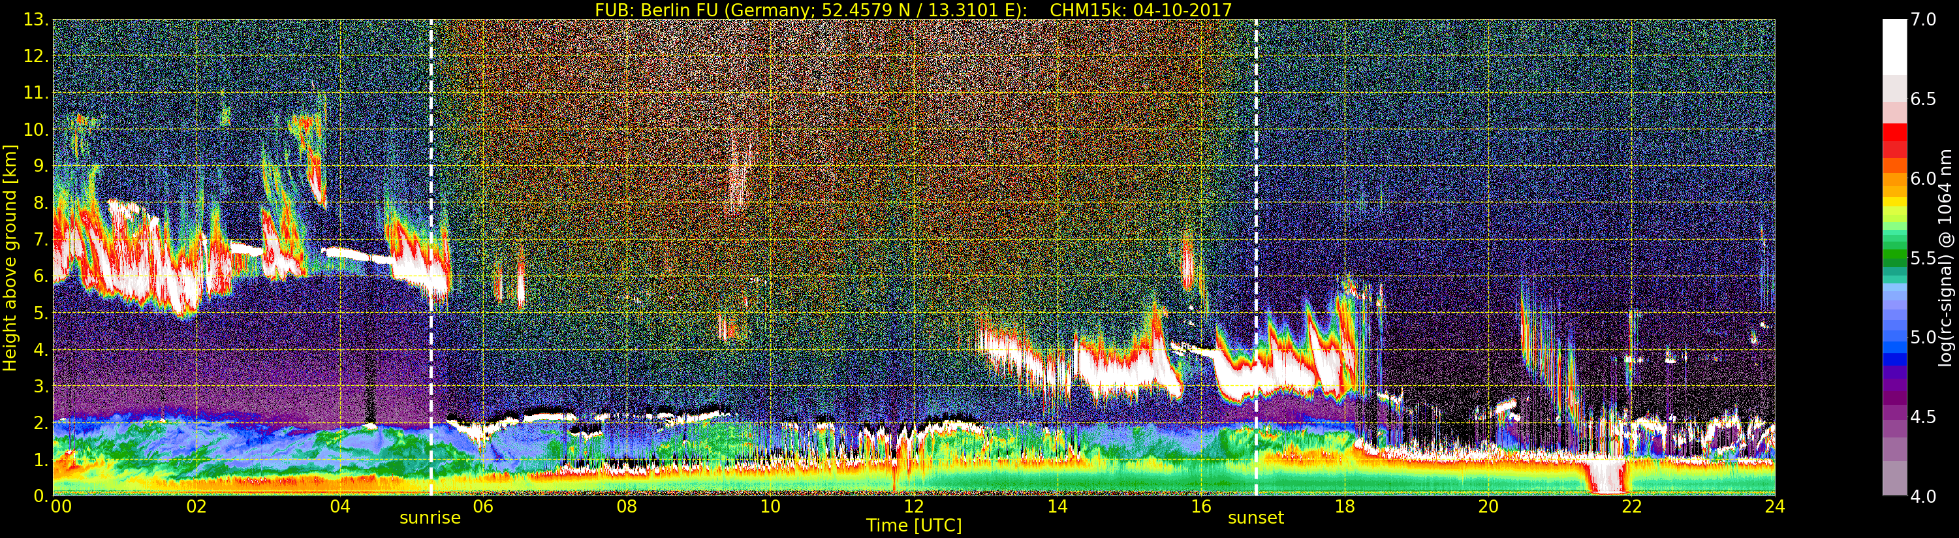Click the station title 'FUB: Berlin FU (Germany...)'
This screenshot has width=1959, height=538.
coord(811,10)
